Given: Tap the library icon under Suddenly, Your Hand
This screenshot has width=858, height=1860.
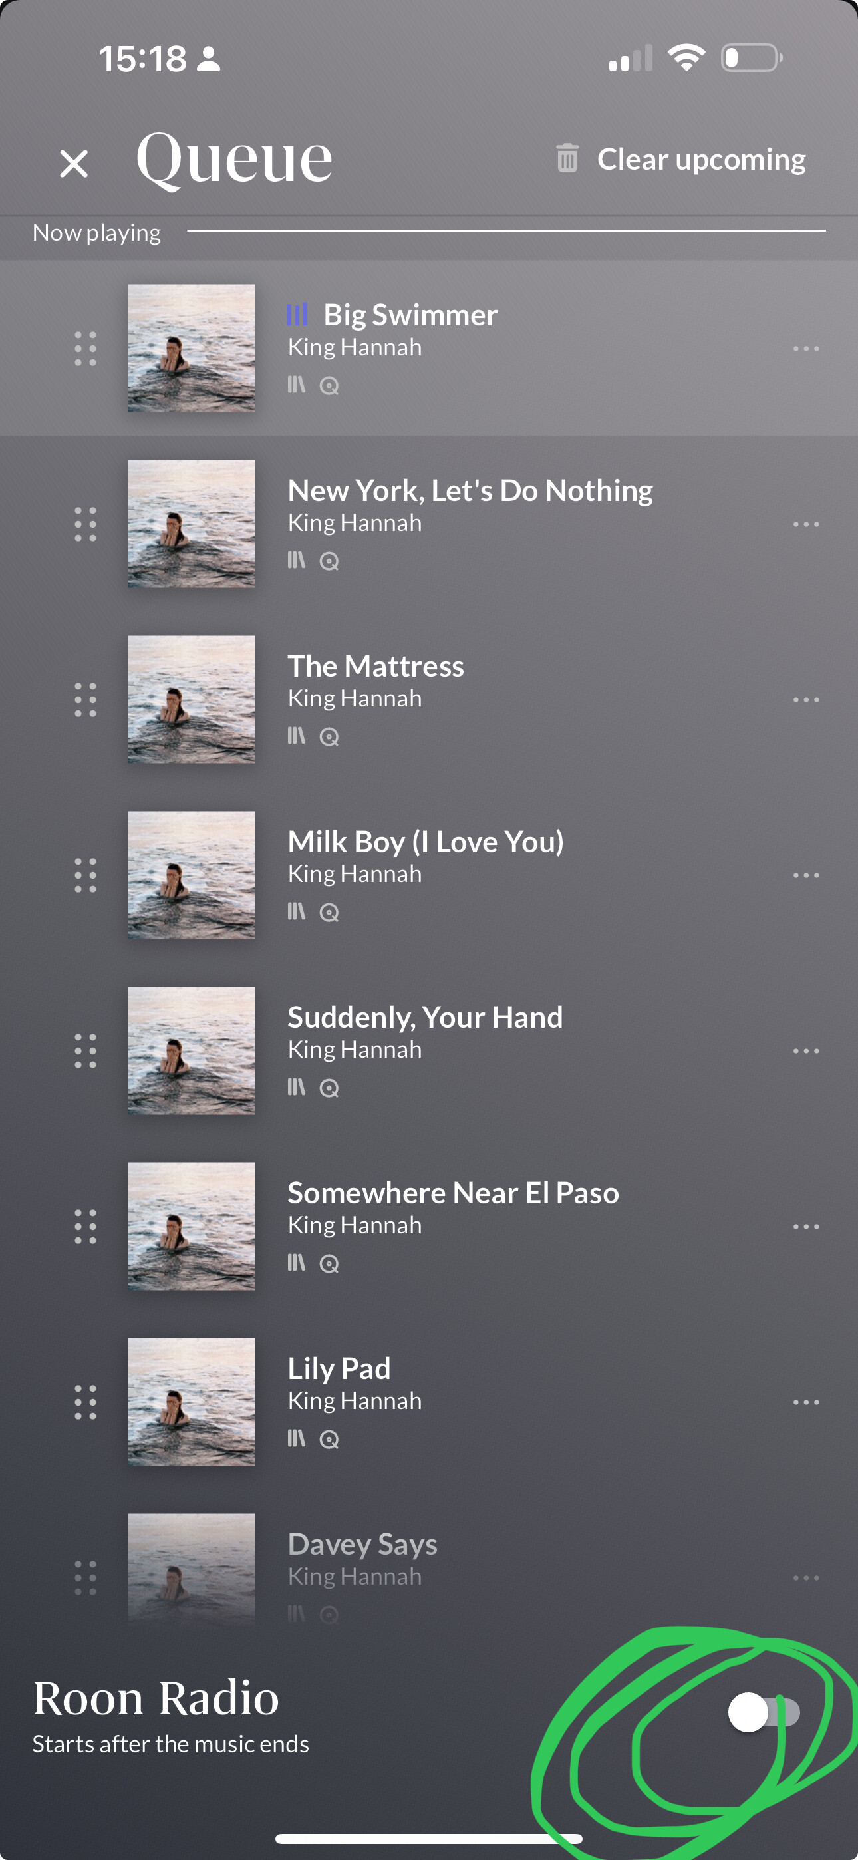Looking at the screenshot, I should click(297, 1088).
